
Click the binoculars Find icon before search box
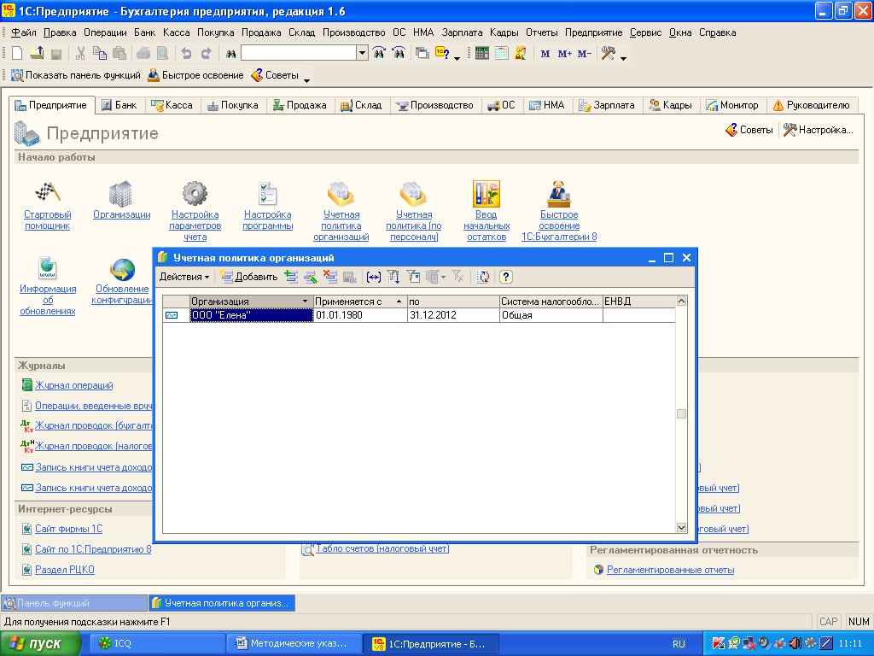coord(230,54)
